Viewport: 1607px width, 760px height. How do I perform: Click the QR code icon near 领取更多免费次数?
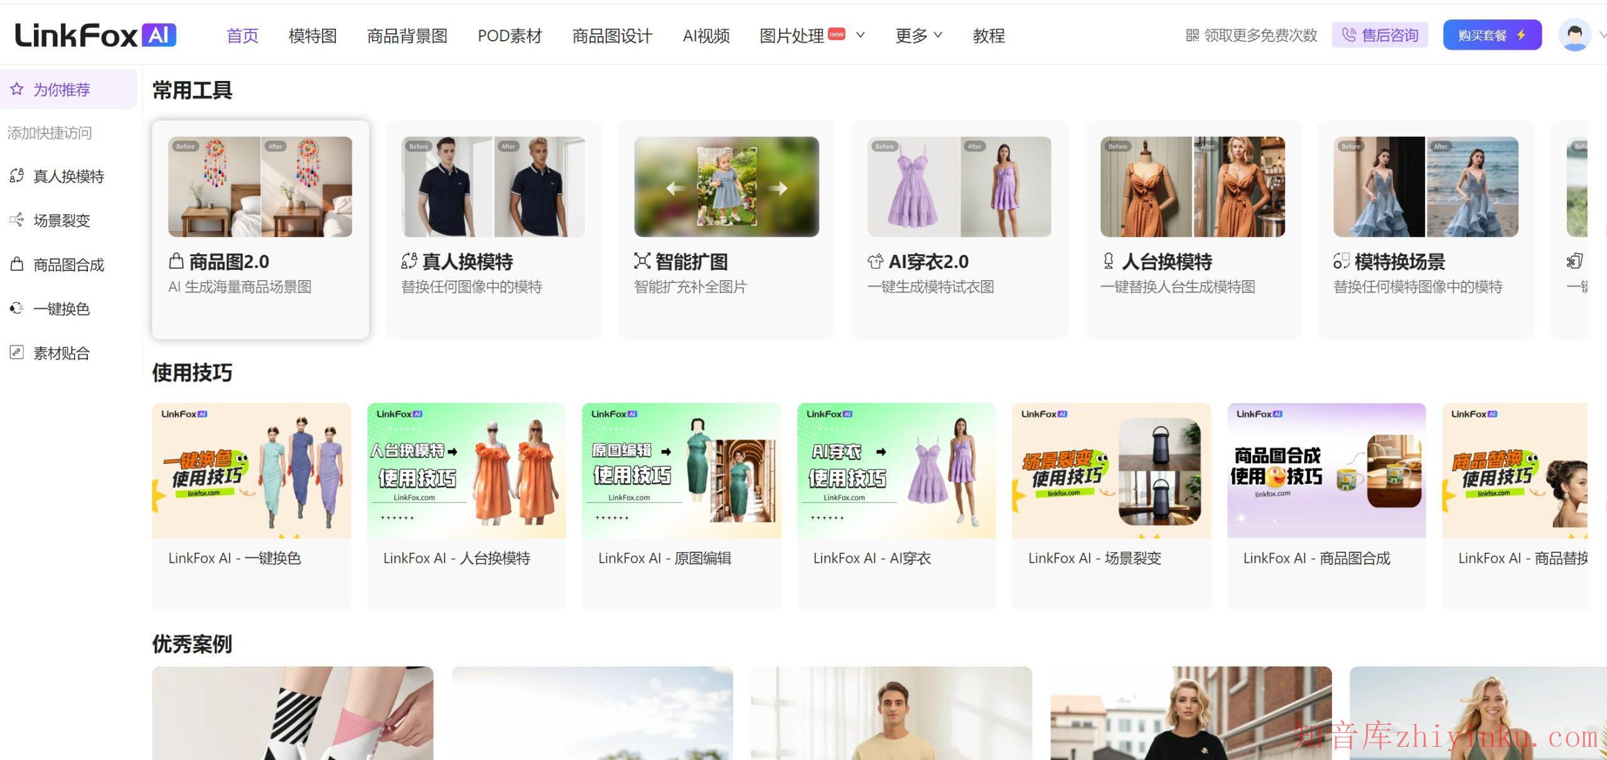[x=1192, y=35]
